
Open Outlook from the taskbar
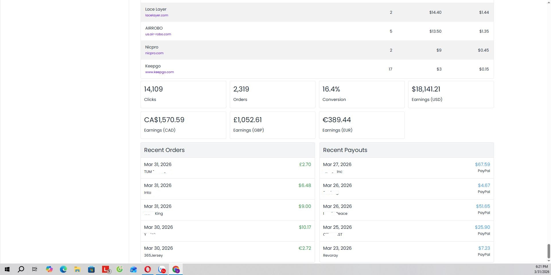click(x=133, y=269)
